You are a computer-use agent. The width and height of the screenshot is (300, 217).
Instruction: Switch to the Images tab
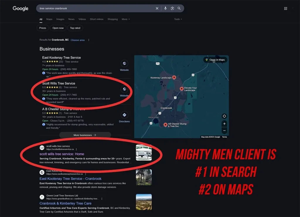(60, 19)
